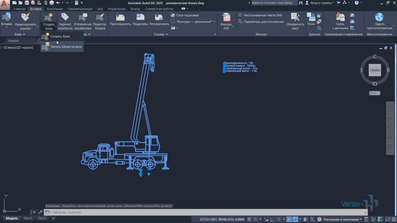Click the Сверху face of the ViewCube
Image resolution: width=397 pixels, height=223 pixels.
pos(375,70)
